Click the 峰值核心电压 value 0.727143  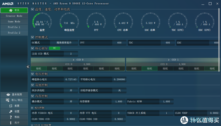(71, 79)
